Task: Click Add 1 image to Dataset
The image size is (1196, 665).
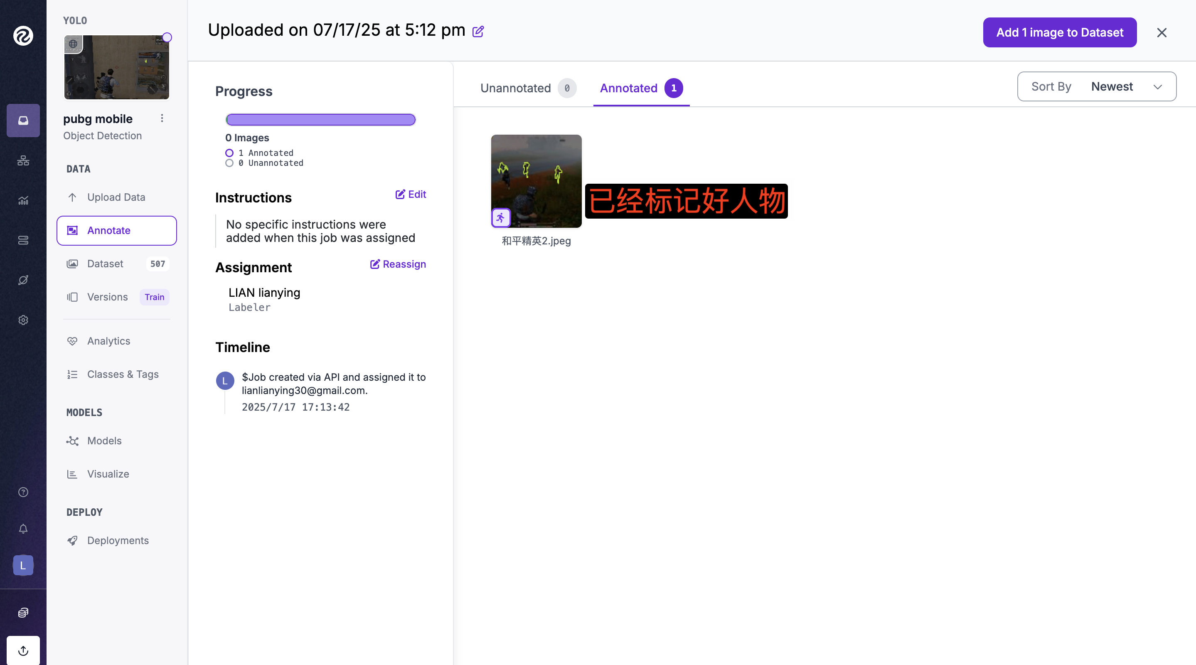Action: tap(1060, 32)
